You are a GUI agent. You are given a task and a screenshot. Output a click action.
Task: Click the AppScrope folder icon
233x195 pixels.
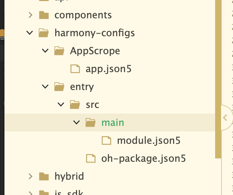(59, 51)
